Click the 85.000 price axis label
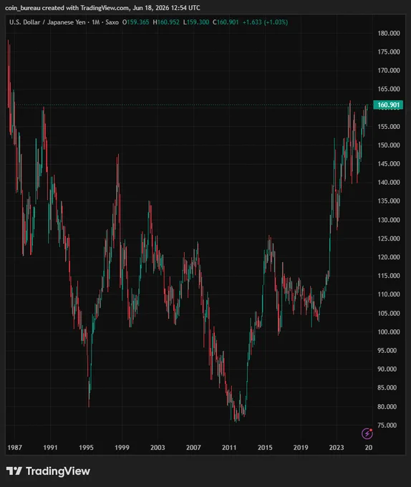 pos(387,388)
